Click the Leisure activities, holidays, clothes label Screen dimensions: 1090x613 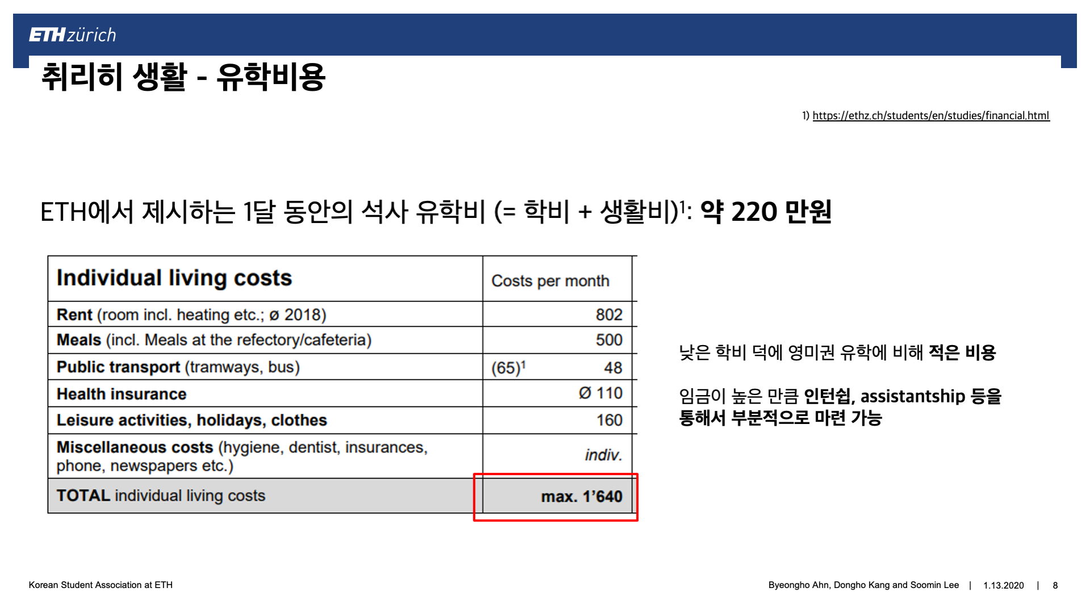[x=192, y=420]
